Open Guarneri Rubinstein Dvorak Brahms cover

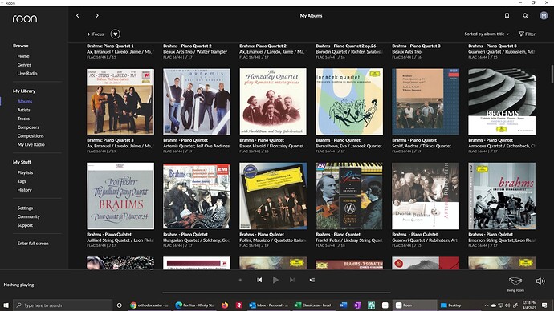(426, 196)
